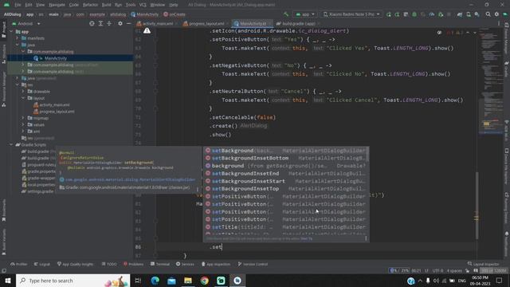The image size is (510, 287).
Task: Click the Stop icon in run toolbar
Action: (449, 14)
